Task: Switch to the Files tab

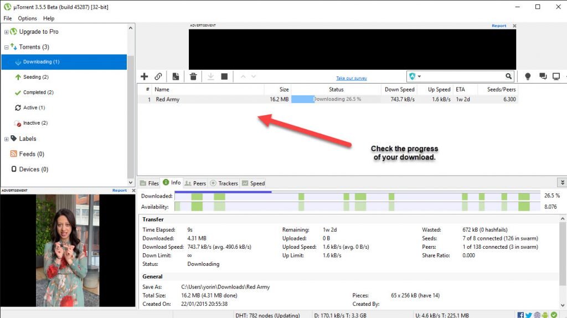Action: [x=150, y=183]
